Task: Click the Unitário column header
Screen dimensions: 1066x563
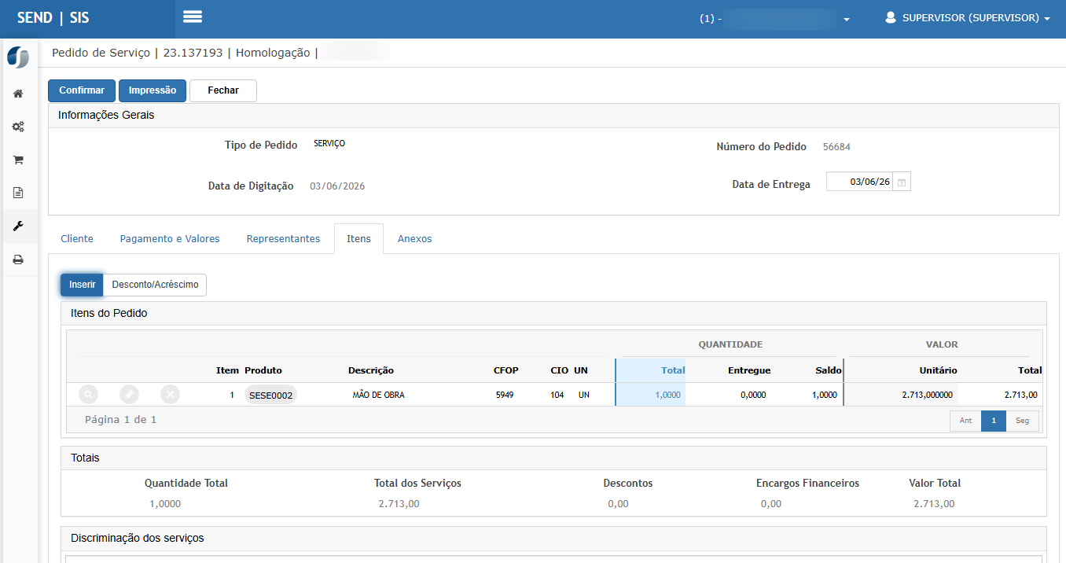Action: [938, 370]
